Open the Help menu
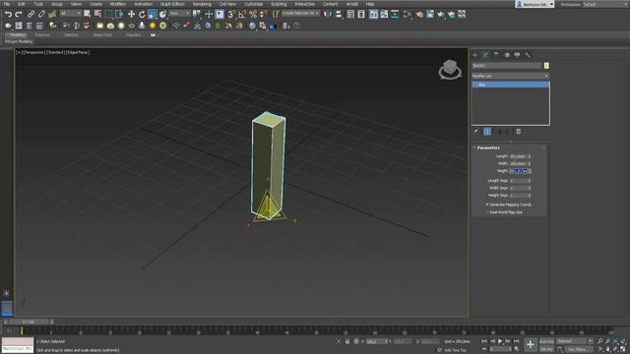The image size is (630, 354). pyautogui.click(x=370, y=4)
